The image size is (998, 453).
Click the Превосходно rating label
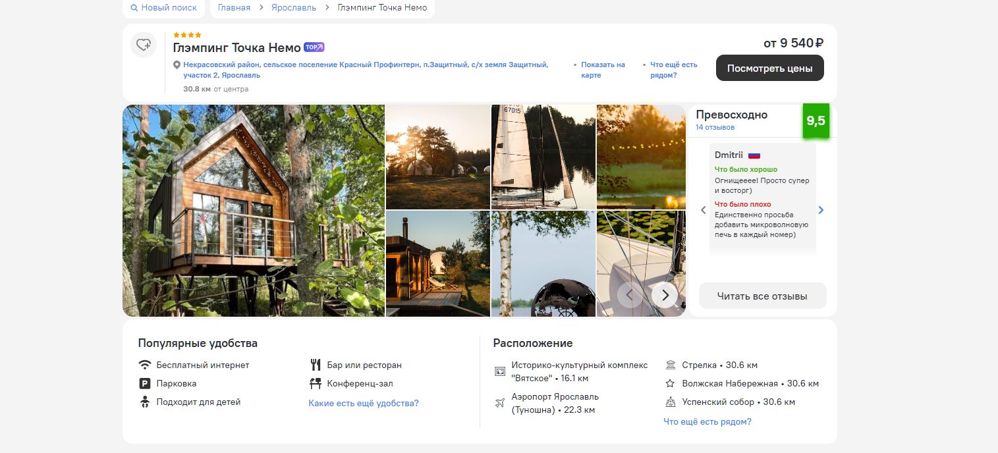pos(731,115)
